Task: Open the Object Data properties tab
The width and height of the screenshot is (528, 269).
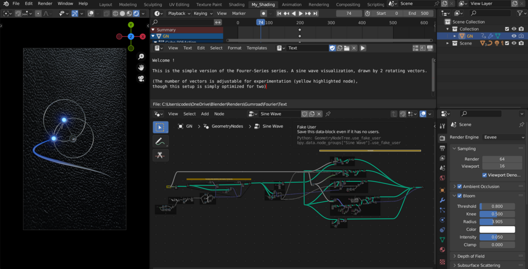Action: 442,240
